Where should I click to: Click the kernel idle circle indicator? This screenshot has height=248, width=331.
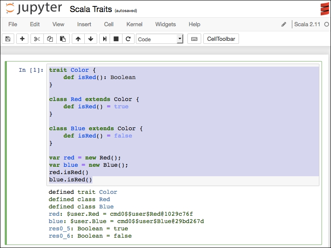point(327,24)
